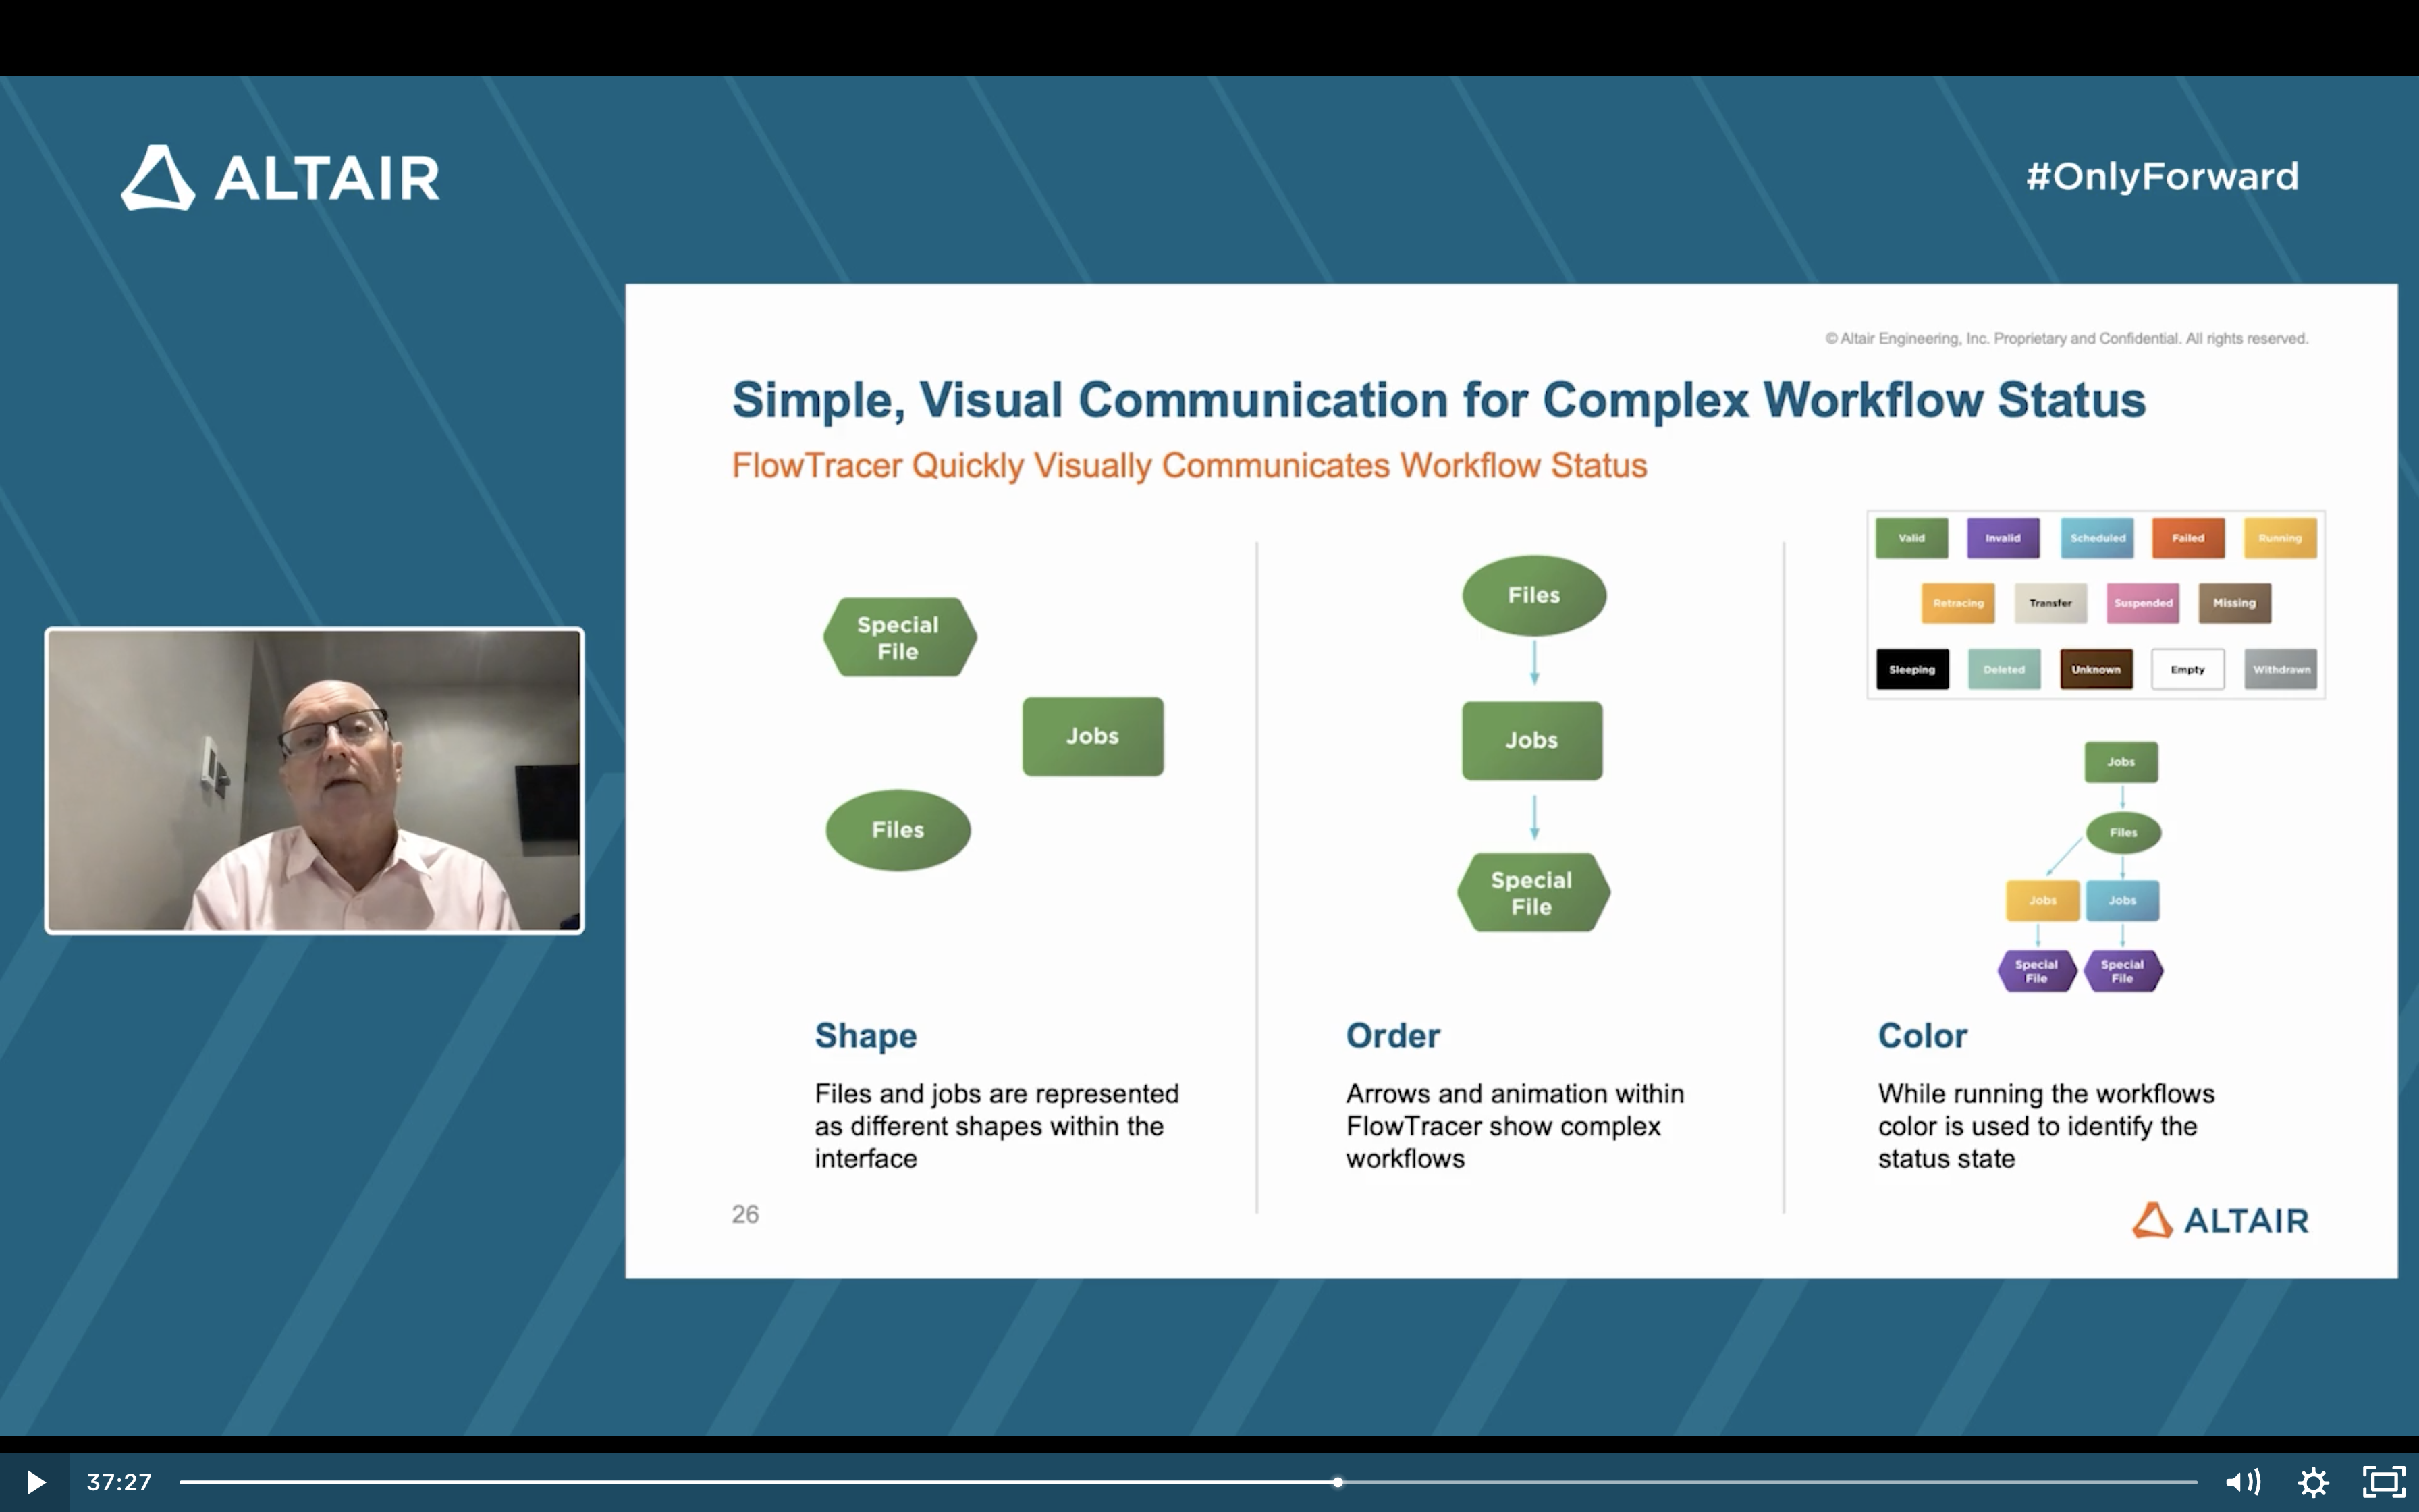Click the volume speaker icon

[2243, 1481]
